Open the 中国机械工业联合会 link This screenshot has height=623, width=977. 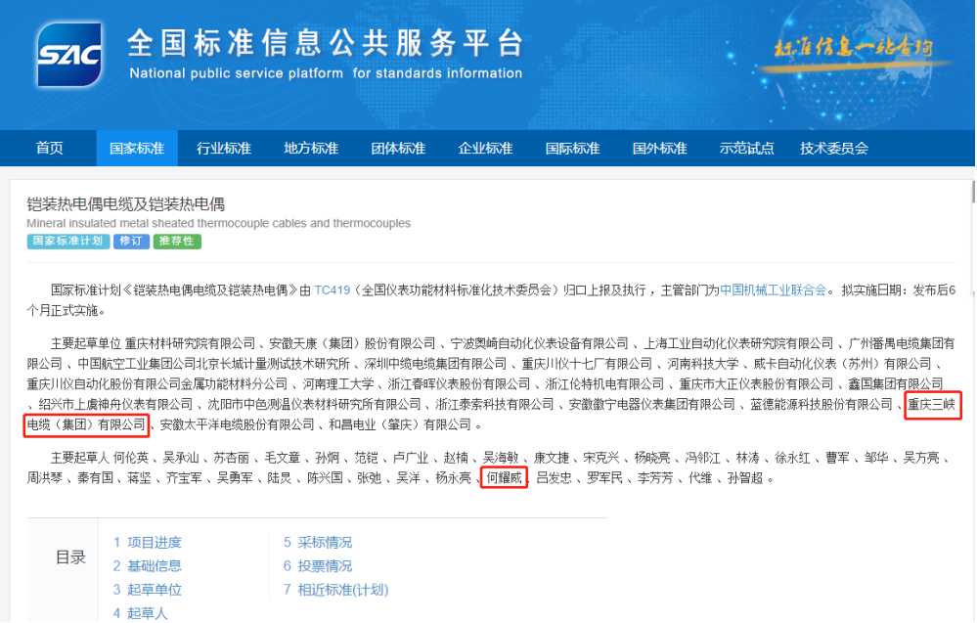click(773, 290)
